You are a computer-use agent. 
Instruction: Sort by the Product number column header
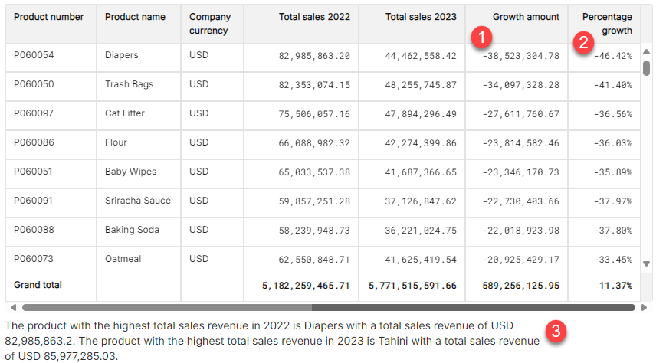click(49, 17)
